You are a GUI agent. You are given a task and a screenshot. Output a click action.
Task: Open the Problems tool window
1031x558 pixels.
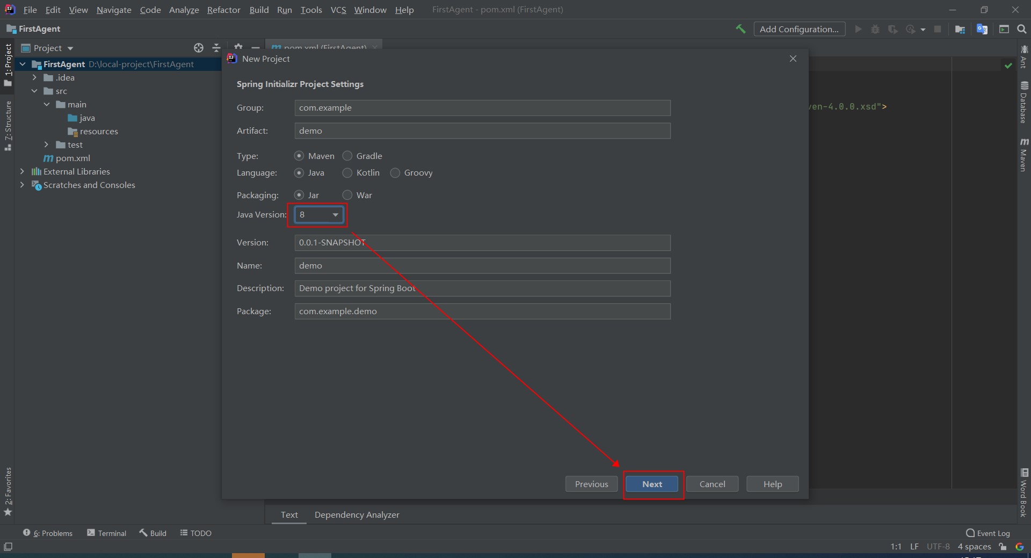tap(48, 533)
